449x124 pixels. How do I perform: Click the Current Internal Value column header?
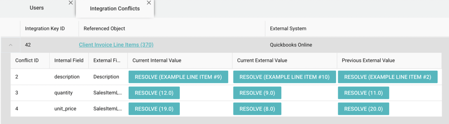tap(157, 61)
